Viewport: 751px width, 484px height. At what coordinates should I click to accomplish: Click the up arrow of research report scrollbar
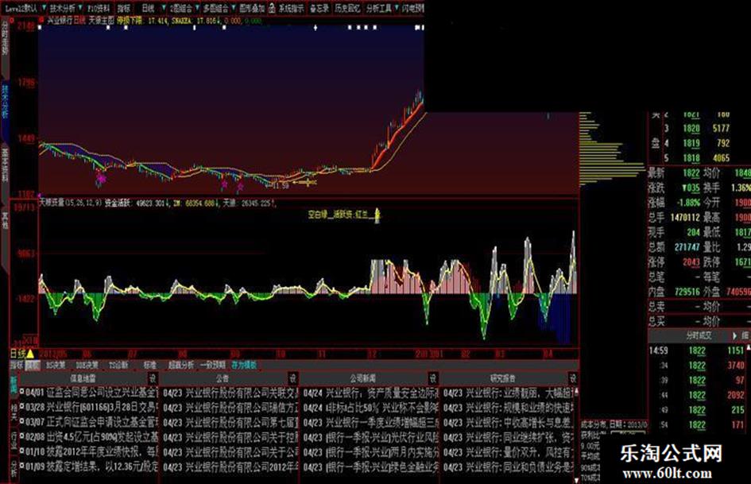[x=576, y=392]
